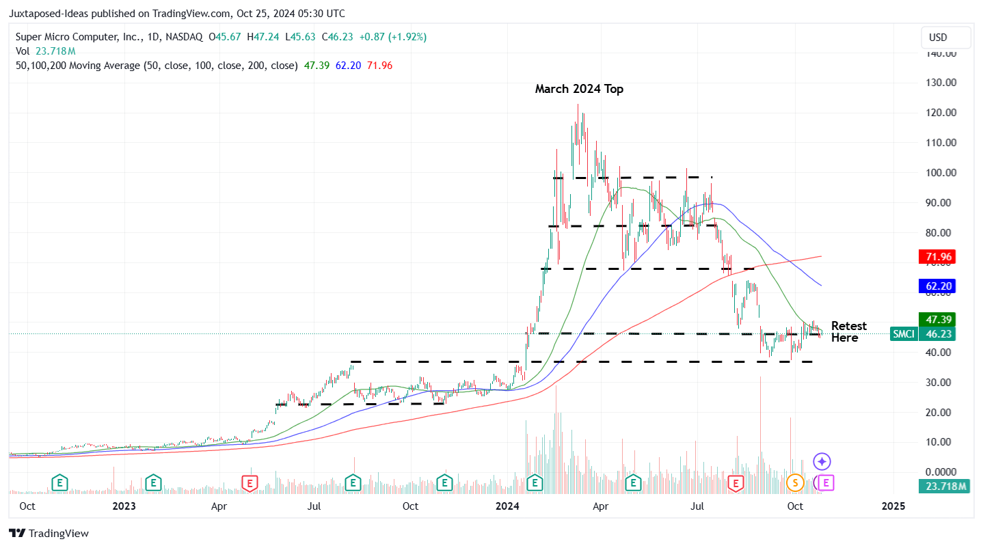Click the red 71.96 price scale label
Screen dimensions: 983x548
937,256
